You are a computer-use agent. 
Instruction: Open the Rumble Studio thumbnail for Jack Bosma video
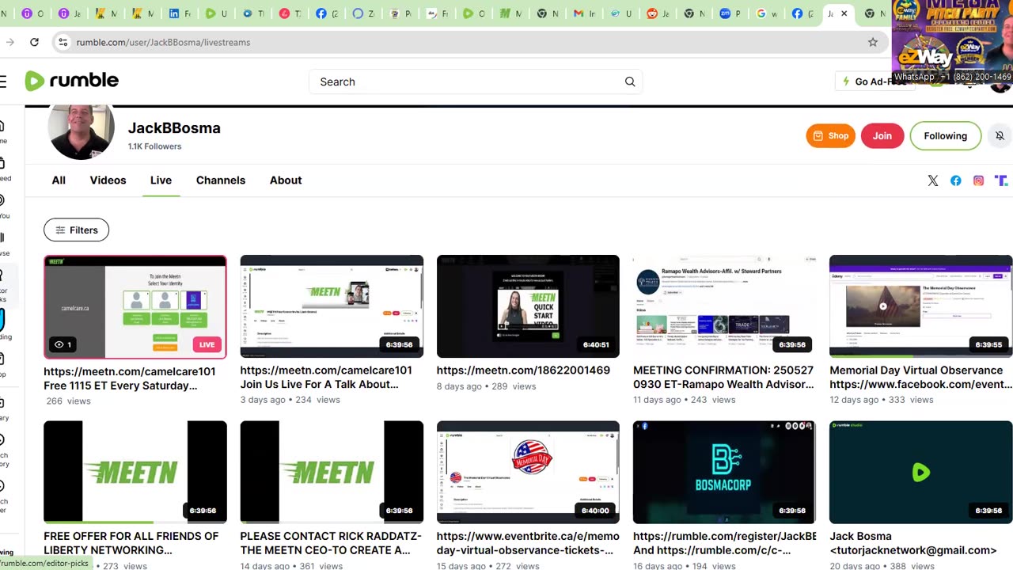pyautogui.click(x=920, y=473)
